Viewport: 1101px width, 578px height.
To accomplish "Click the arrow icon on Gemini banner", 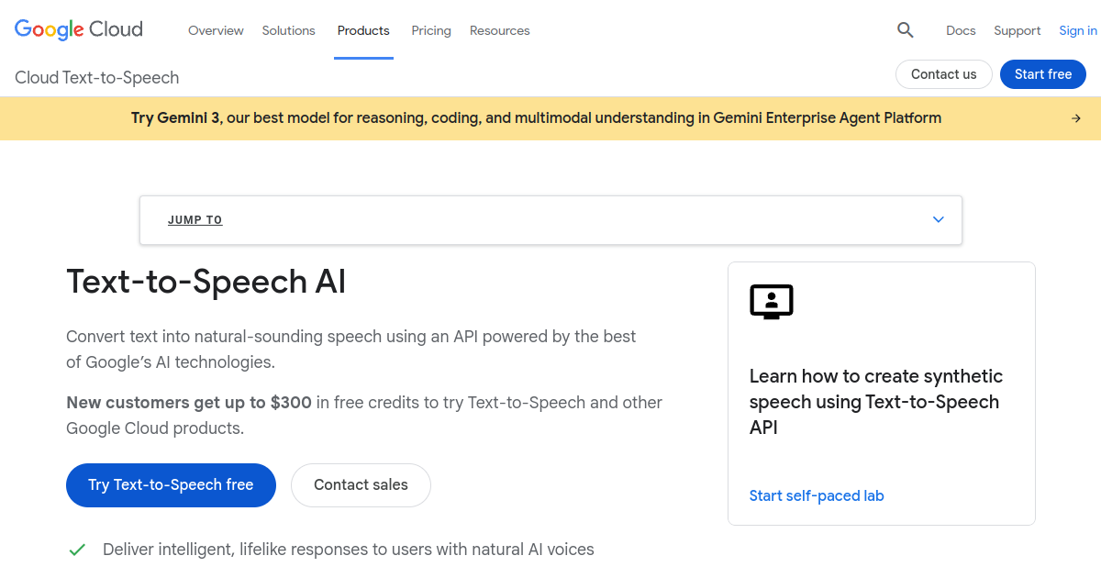I will click(x=1076, y=118).
